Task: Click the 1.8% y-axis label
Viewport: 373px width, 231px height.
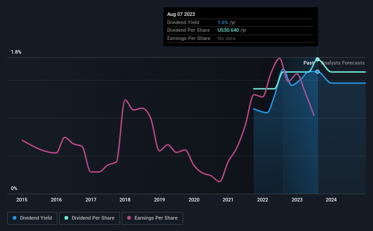Action: [16, 52]
